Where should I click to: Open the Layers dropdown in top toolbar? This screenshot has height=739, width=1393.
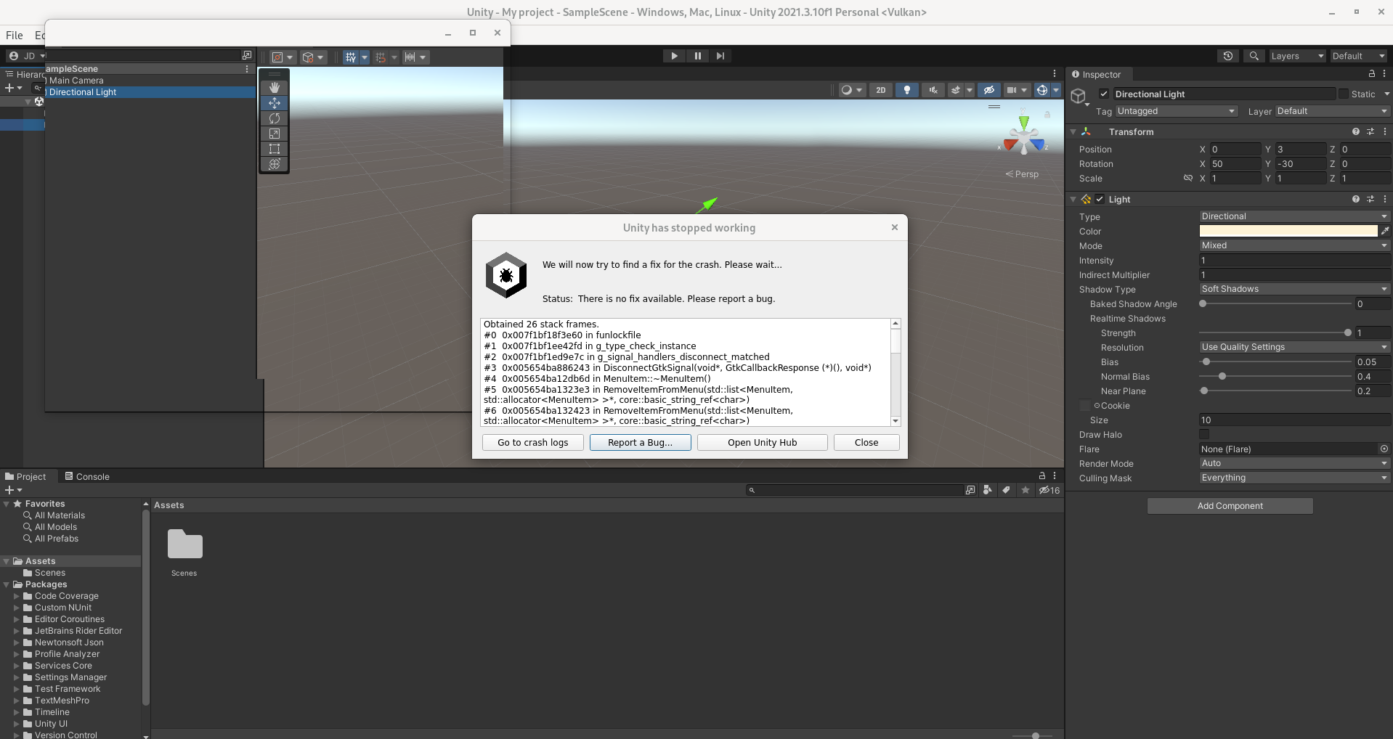[1297, 56]
